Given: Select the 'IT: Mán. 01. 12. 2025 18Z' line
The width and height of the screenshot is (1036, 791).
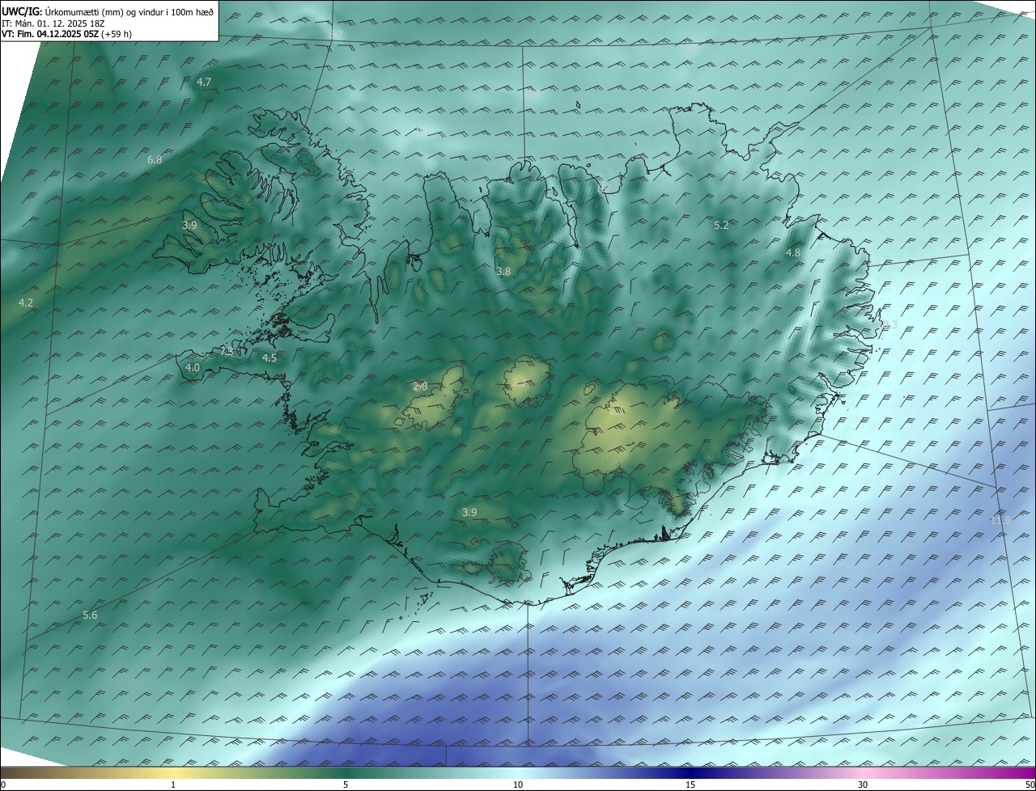Looking at the screenshot, I should pyautogui.click(x=52, y=23).
